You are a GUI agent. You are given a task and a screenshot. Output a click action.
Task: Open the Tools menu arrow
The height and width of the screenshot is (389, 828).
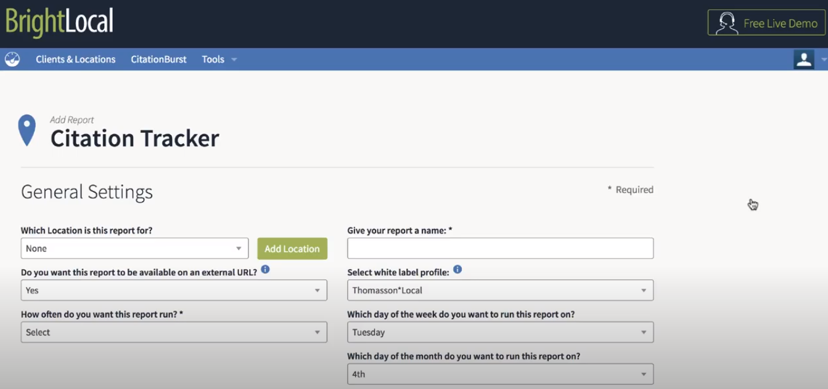(234, 60)
